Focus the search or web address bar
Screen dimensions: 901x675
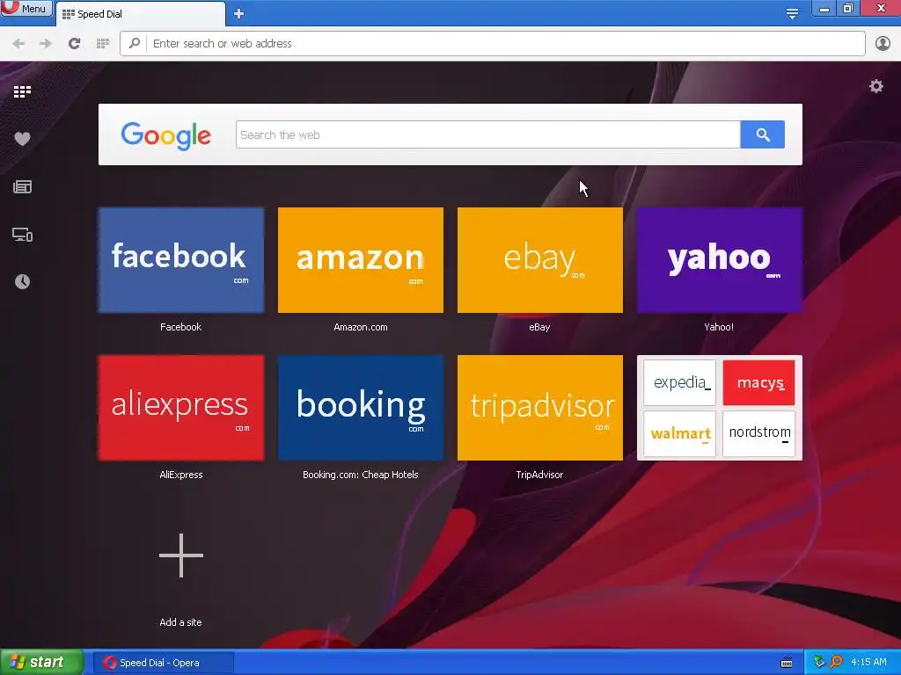point(493,44)
